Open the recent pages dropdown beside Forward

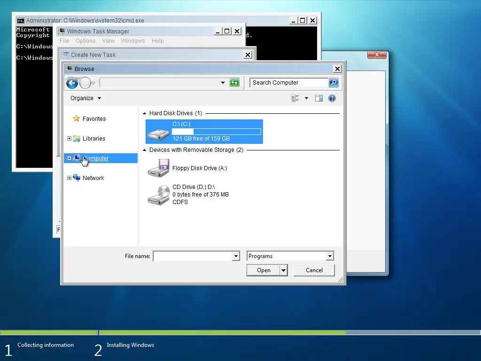point(93,83)
